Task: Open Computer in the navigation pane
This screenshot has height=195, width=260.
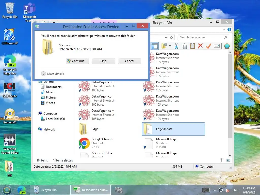Action: coord(48,113)
